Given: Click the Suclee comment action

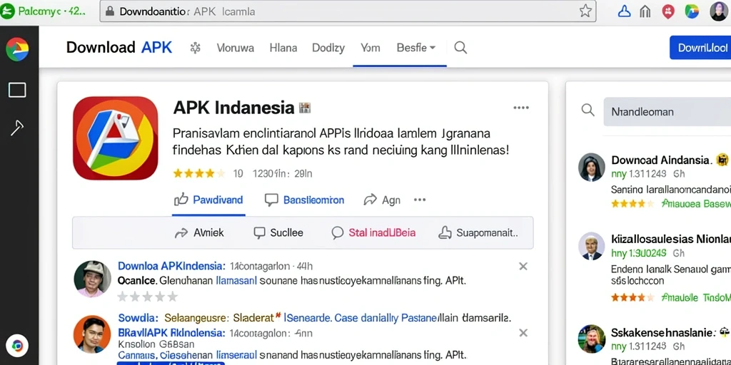Looking at the screenshot, I should pyautogui.click(x=278, y=233).
